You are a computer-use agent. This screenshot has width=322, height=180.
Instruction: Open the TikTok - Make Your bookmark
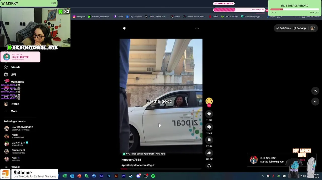pos(156,17)
